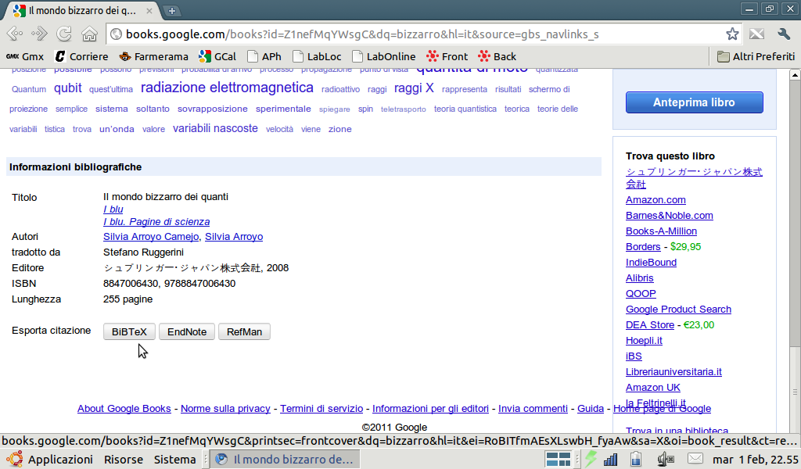This screenshot has height=469, width=801.
Task: Open the Google Product Search link
Action: [678, 310]
